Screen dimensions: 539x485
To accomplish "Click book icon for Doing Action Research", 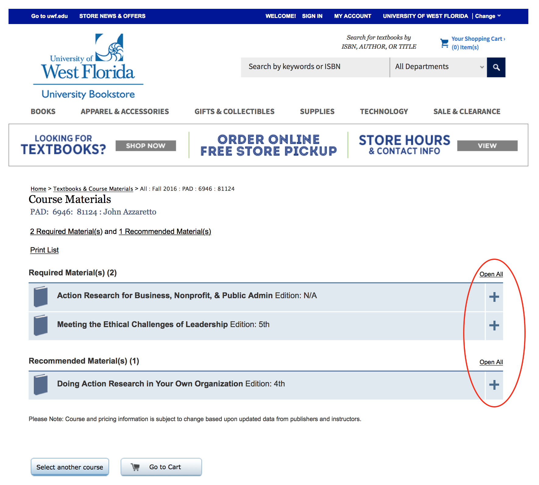I will click(41, 384).
